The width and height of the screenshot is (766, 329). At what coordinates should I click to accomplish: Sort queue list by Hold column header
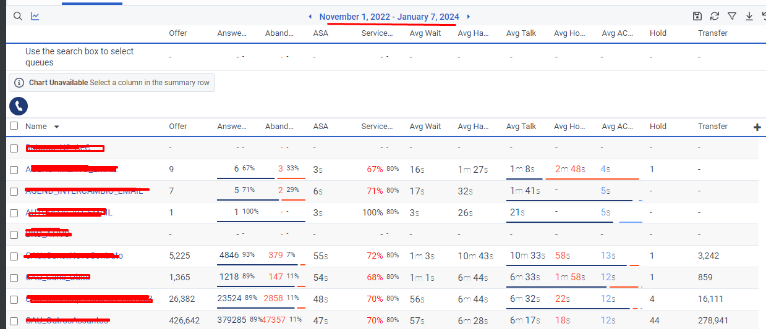[x=658, y=126]
